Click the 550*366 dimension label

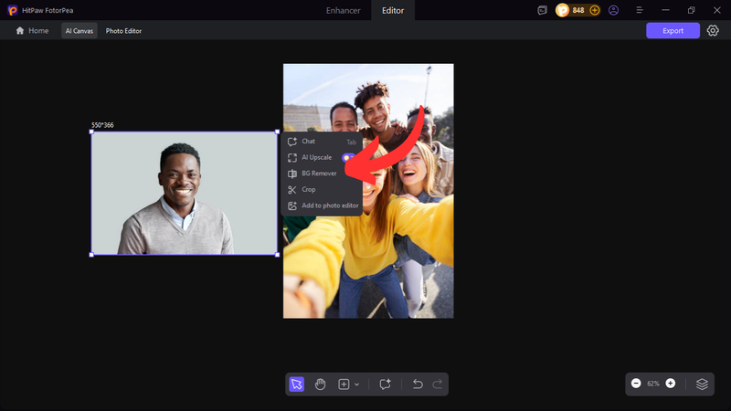(x=102, y=125)
